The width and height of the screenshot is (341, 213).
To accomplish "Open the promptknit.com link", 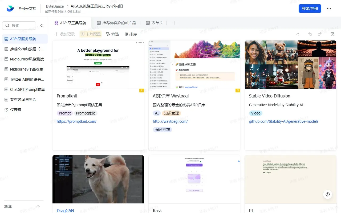I will pyautogui.click(x=76, y=121).
